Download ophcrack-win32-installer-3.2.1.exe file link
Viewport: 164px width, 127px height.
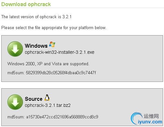tap(60, 52)
